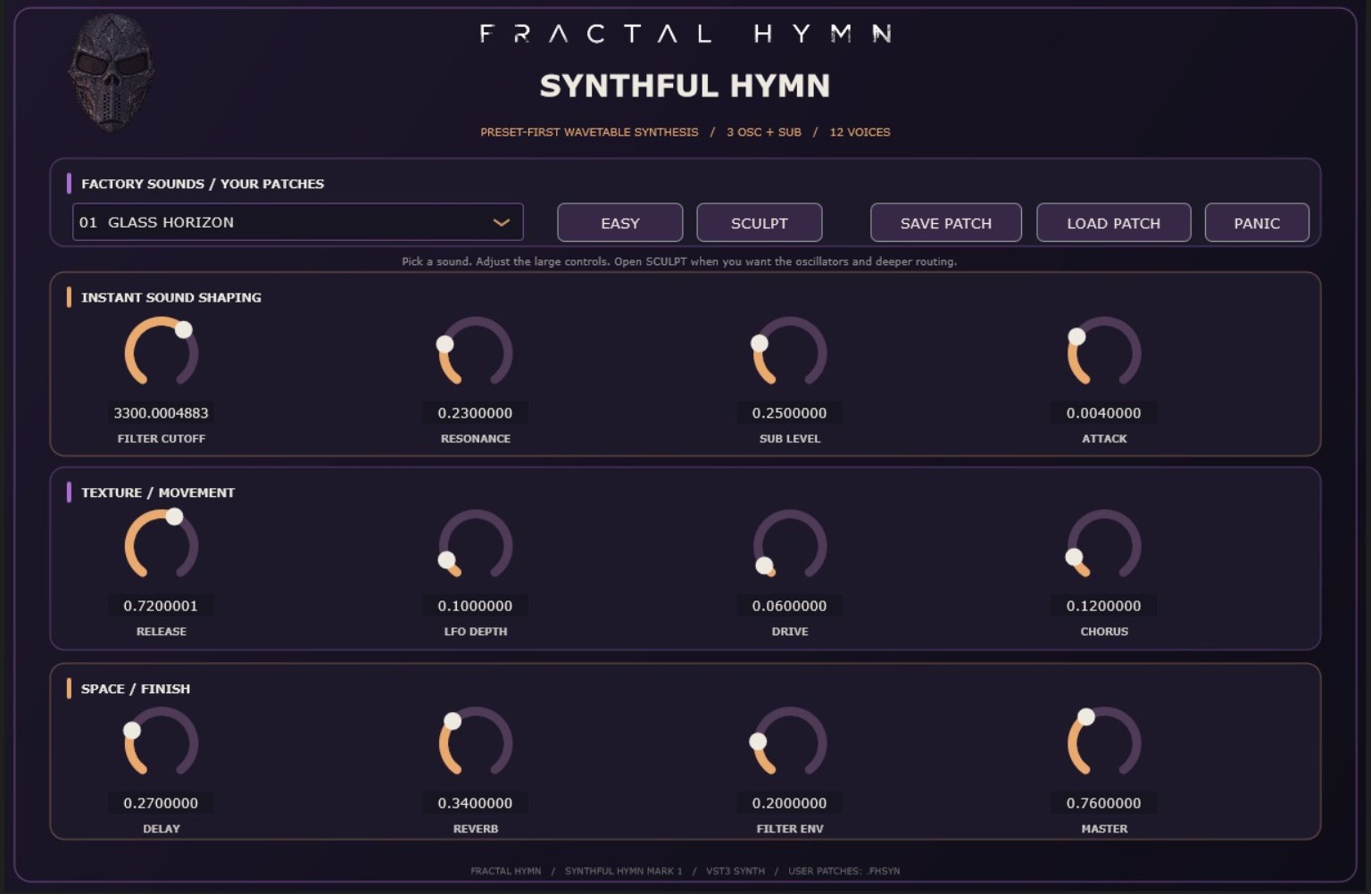1371x894 pixels.
Task: Select the Attack value 0.0040000
Action: pos(1104,413)
